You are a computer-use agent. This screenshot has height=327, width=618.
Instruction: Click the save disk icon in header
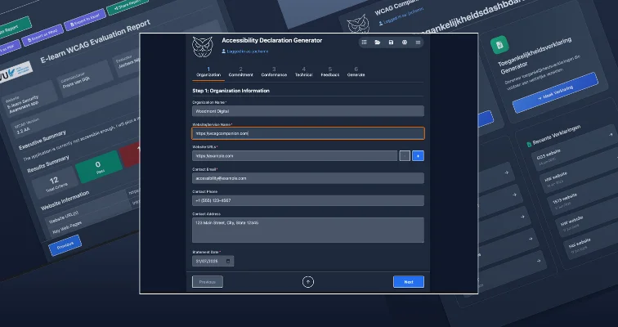coord(391,42)
